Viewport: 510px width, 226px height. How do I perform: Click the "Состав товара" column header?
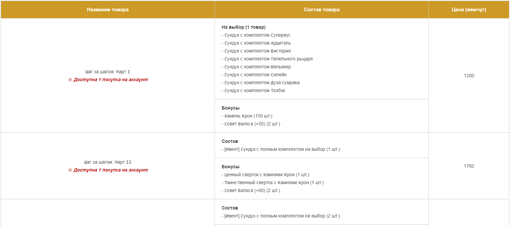(322, 10)
